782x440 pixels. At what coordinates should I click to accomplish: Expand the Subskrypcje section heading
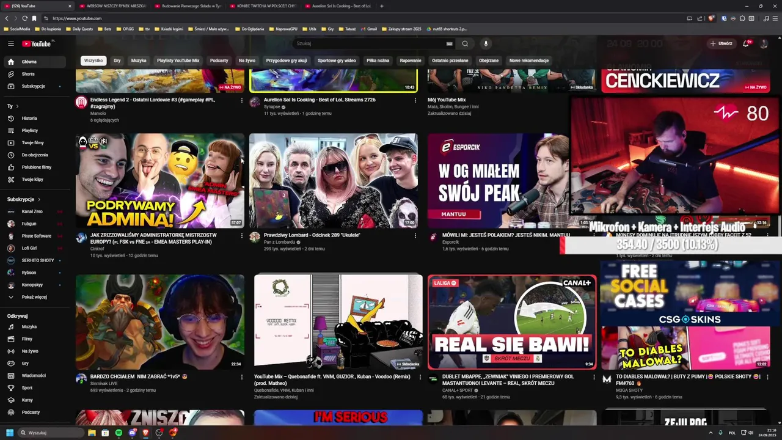point(24,199)
